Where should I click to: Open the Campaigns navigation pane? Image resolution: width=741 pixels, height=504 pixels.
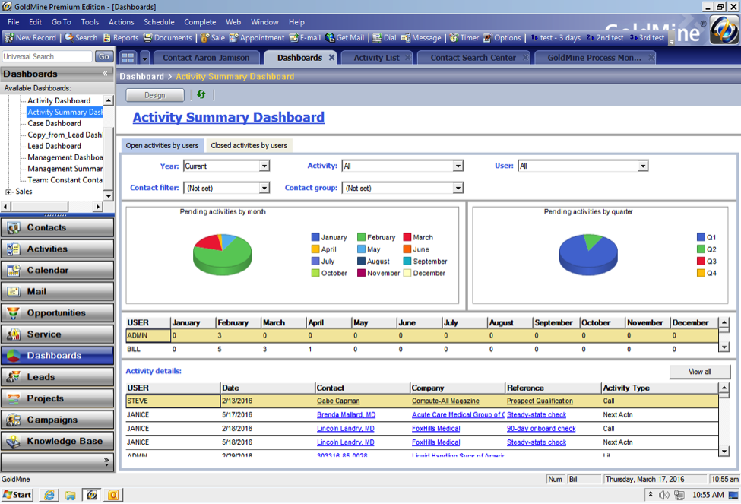[x=57, y=420]
